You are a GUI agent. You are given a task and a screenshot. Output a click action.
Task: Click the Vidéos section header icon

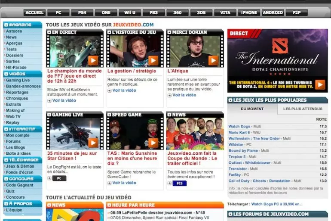point(6,74)
